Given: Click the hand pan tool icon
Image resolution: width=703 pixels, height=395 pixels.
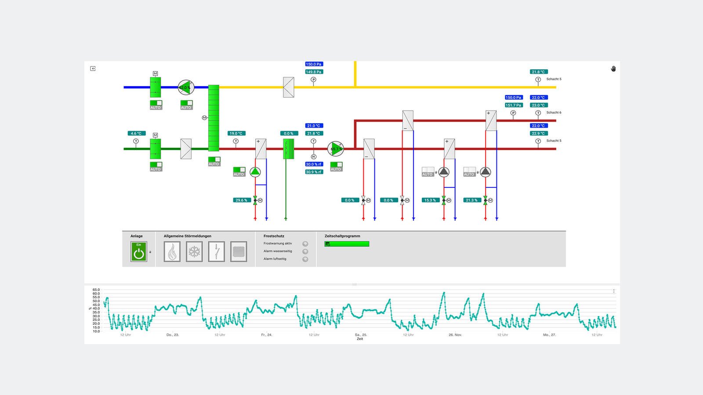Looking at the screenshot, I should click(x=613, y=68).
